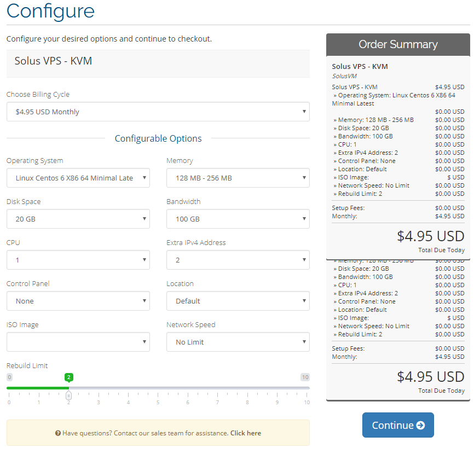
Task: Open the Choose Billing Cycle dropdown
Action: (158, 112)
